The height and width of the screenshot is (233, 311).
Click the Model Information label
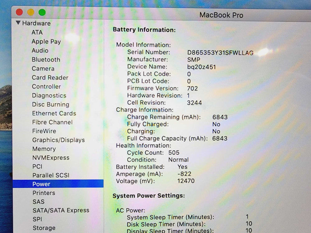coord(143,45)
